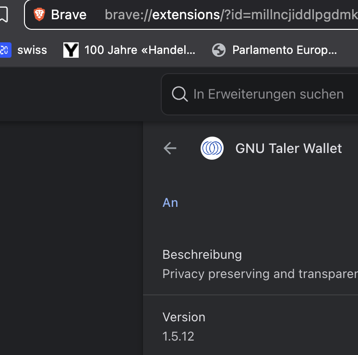Viewport: 358px width, 355px height.
Task: Click the magnifier icon in extensions search
Action: [x=179, y=94]
